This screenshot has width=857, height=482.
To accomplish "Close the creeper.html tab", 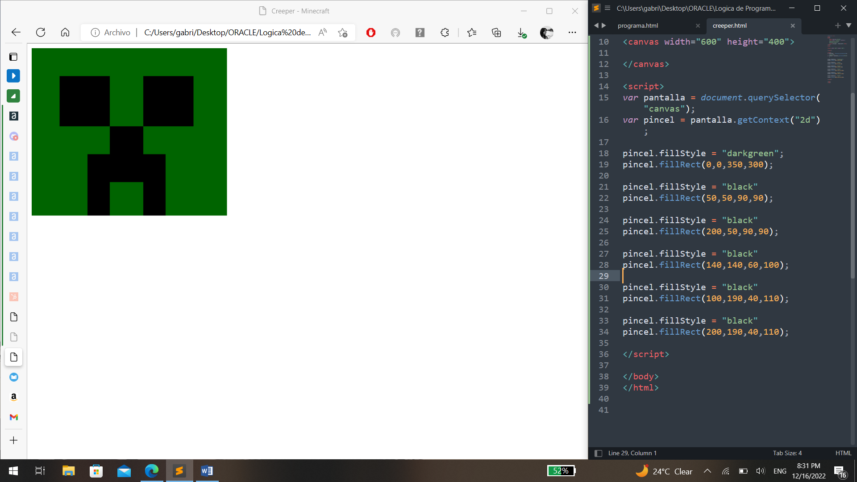I will (x=793, y=26).
